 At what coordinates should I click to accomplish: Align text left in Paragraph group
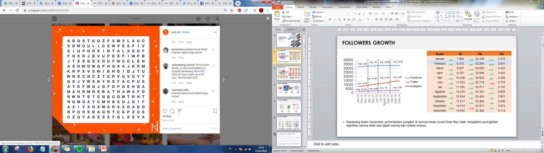click(377, 20)
